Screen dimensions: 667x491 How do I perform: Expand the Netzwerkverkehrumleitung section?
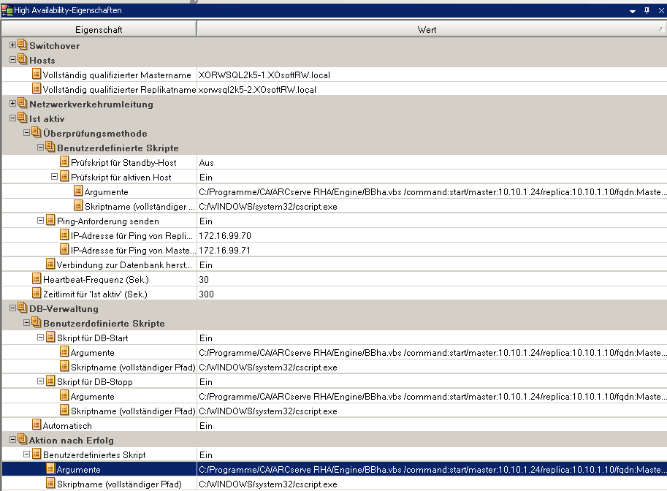click(x=12, y=104)
